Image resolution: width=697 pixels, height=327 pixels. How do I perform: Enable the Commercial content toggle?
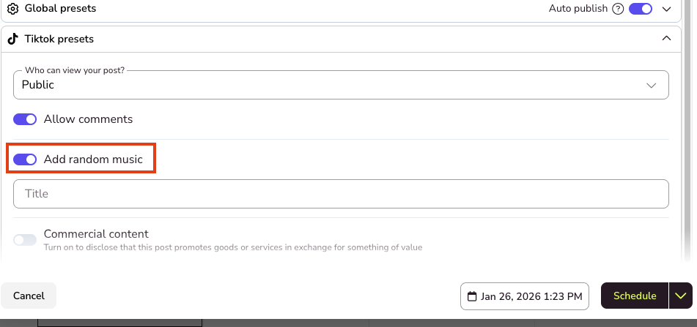point(25,240)
